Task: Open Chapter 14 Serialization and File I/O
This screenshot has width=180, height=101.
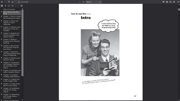Action: tap(11, 90)
